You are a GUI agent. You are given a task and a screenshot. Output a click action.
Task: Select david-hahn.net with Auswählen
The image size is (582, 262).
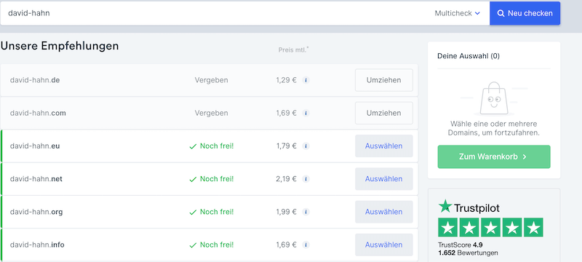384,179
